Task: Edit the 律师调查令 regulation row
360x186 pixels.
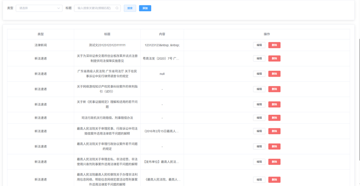Action: 259,74
